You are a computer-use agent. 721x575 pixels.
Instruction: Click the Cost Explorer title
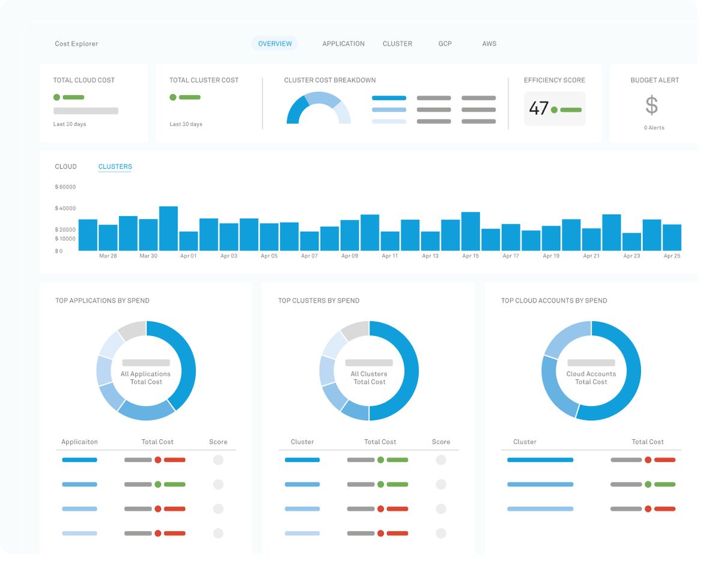coord(76,44)
